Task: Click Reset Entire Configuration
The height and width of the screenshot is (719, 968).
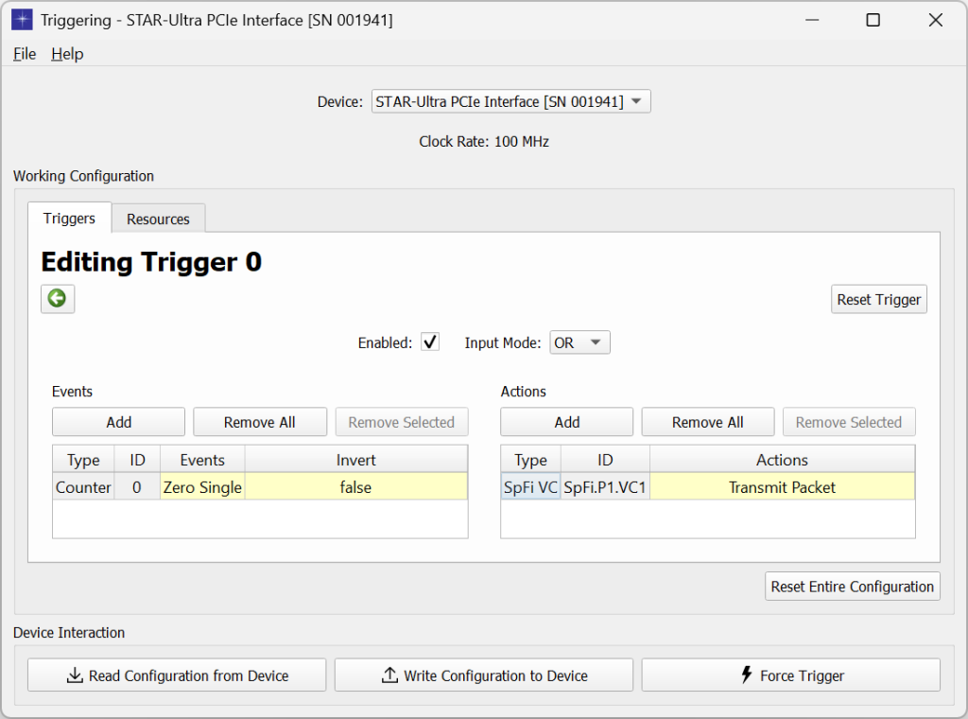Action: tap(851, 586)
